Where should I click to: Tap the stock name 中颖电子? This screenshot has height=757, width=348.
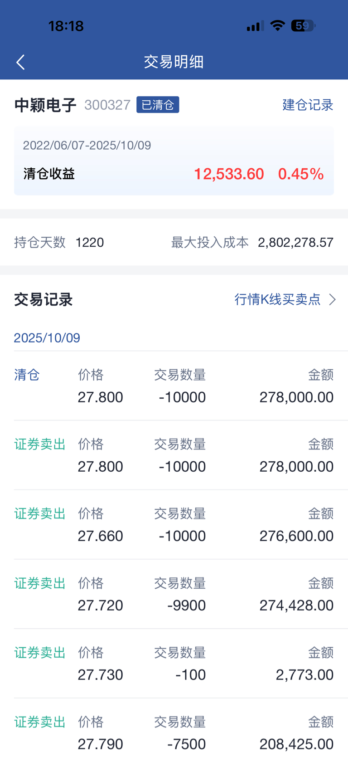45,105
